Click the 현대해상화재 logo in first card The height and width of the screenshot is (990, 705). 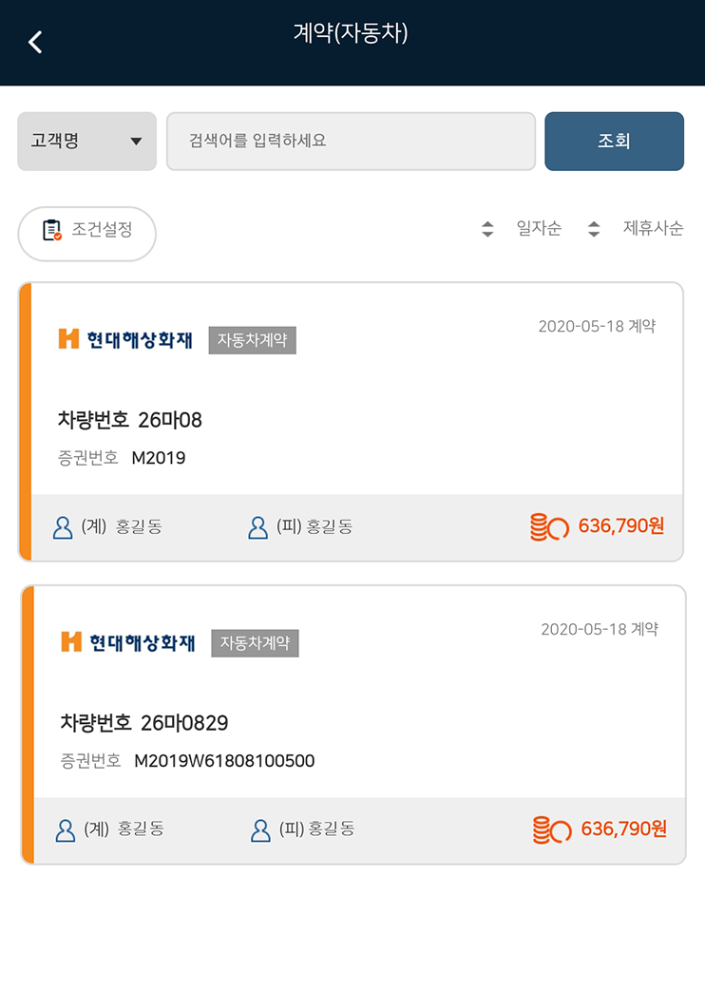[125, 340]
